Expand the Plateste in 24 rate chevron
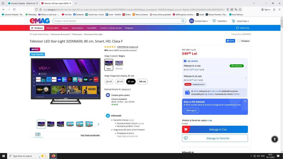Screen dimensions: 283x159 246,78
